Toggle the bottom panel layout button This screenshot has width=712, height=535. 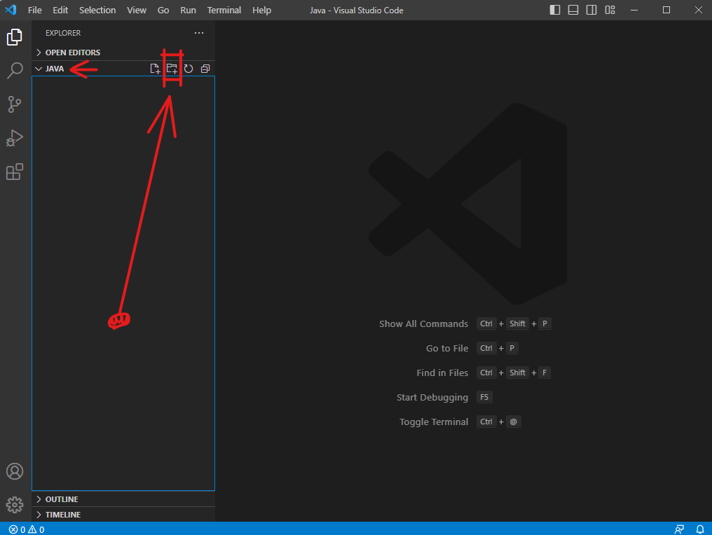click(573, 10)
